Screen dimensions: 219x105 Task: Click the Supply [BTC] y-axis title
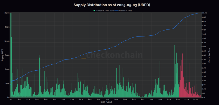click(x=3, y=55)
